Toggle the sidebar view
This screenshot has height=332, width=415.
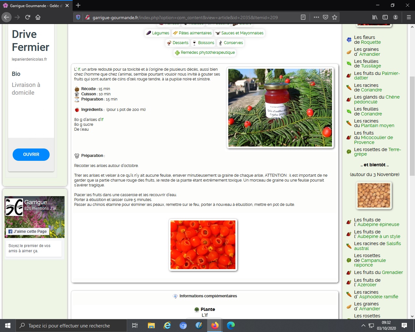[385, 17]
